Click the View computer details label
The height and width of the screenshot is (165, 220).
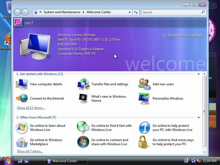[46, 84]
